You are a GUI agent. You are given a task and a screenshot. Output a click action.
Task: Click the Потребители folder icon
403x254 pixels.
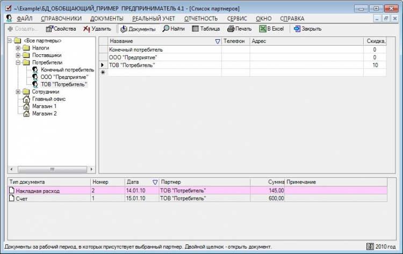click(26, 62)
